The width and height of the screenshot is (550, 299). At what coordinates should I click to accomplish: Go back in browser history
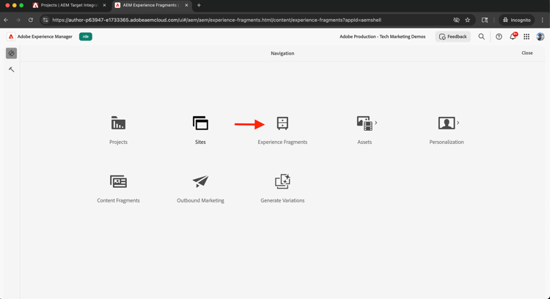click(6, 20)
